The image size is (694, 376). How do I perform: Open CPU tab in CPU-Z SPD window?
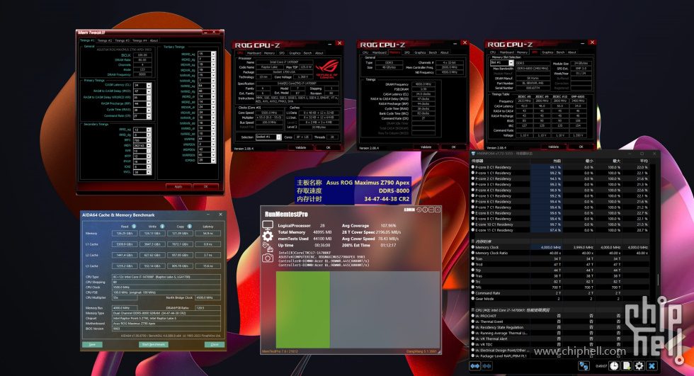pos(493,52)
